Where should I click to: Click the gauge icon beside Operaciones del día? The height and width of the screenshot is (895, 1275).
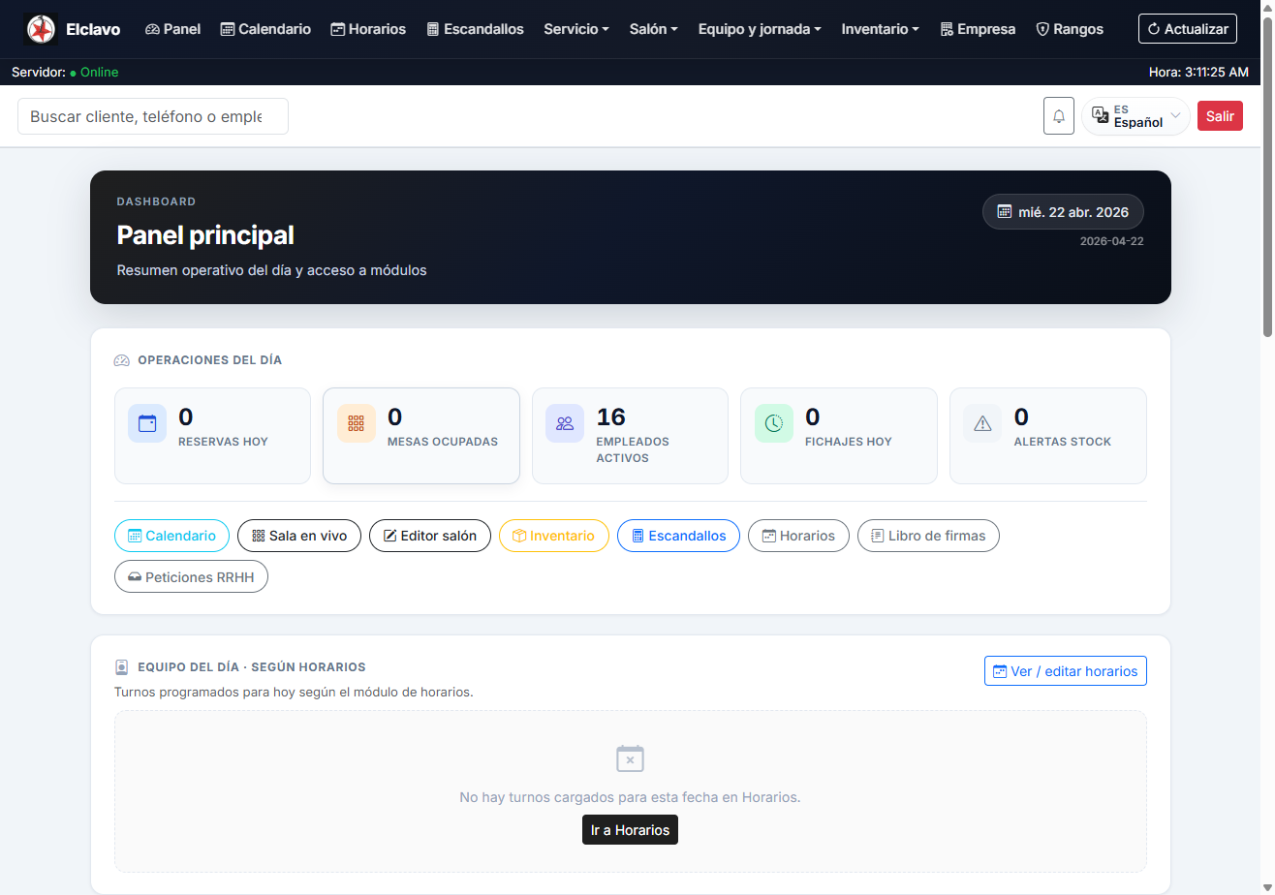(x=121, y=360)
